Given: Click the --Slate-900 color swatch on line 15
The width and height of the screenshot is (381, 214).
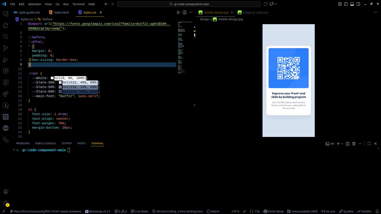Looking at the screenshot, I should pyautogui.click(x=60, y=91).
